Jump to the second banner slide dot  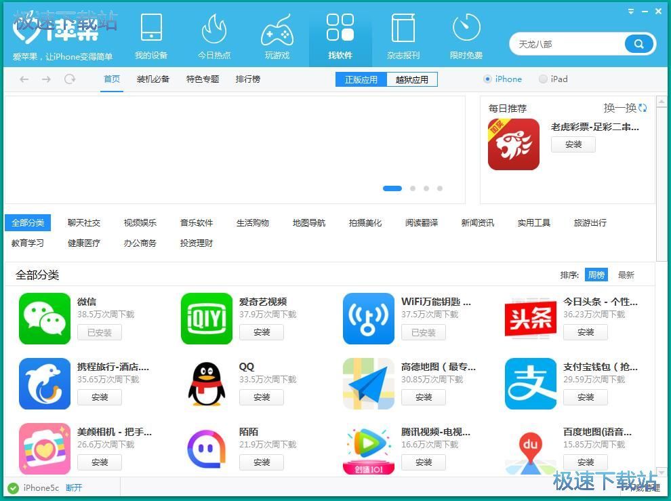(413, 188)
